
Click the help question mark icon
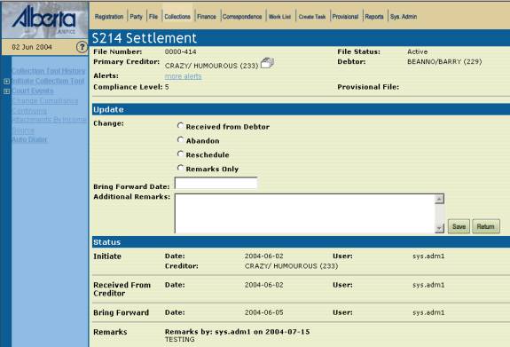(x=82, y=47)
